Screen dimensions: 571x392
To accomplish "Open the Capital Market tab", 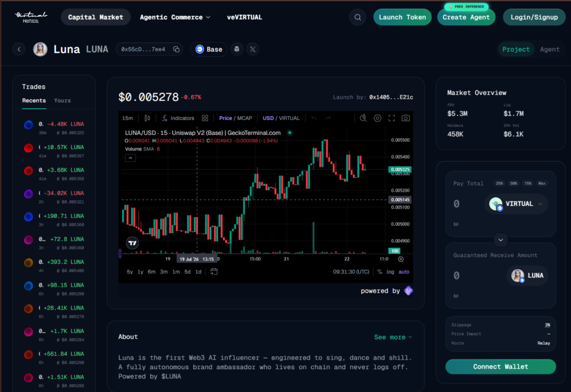I will (x=96, y=17).
